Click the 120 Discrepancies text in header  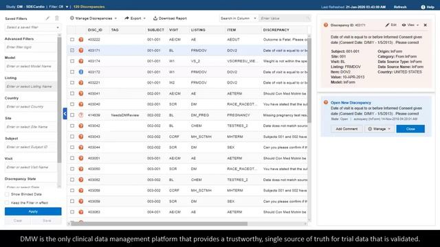tap(89, 7)
